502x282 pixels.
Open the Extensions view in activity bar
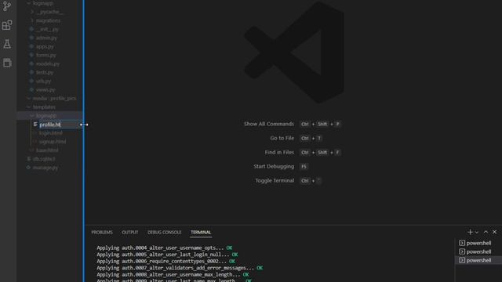7,25
